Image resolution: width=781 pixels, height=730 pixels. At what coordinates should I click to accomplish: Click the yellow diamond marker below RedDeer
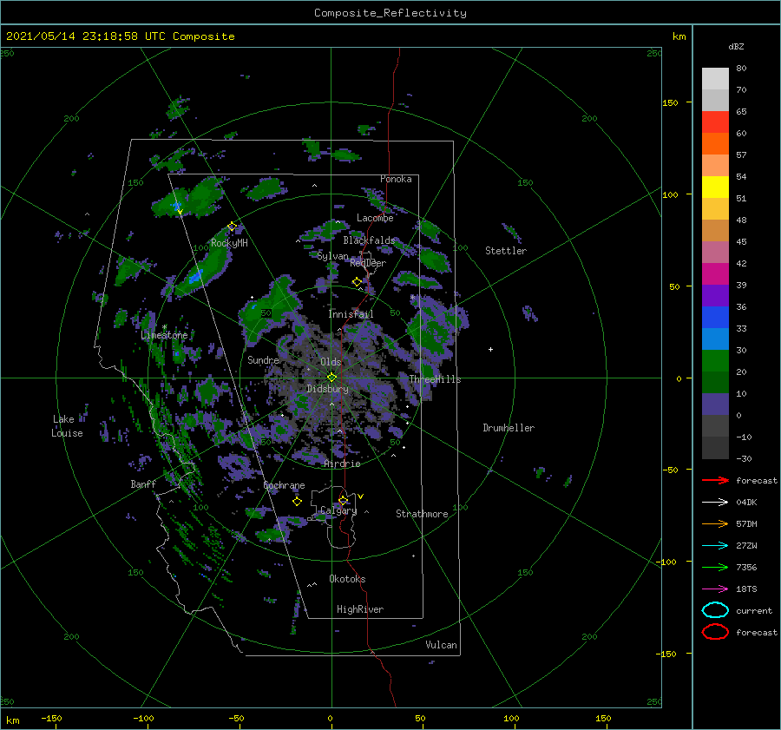[357, 282]
